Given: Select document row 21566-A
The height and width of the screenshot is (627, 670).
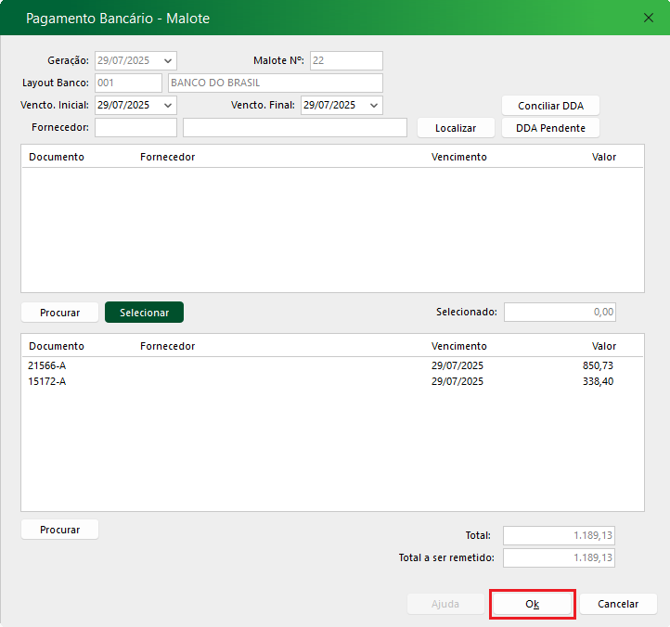Looking at the screenshot, I should click(x=47, y=365).
